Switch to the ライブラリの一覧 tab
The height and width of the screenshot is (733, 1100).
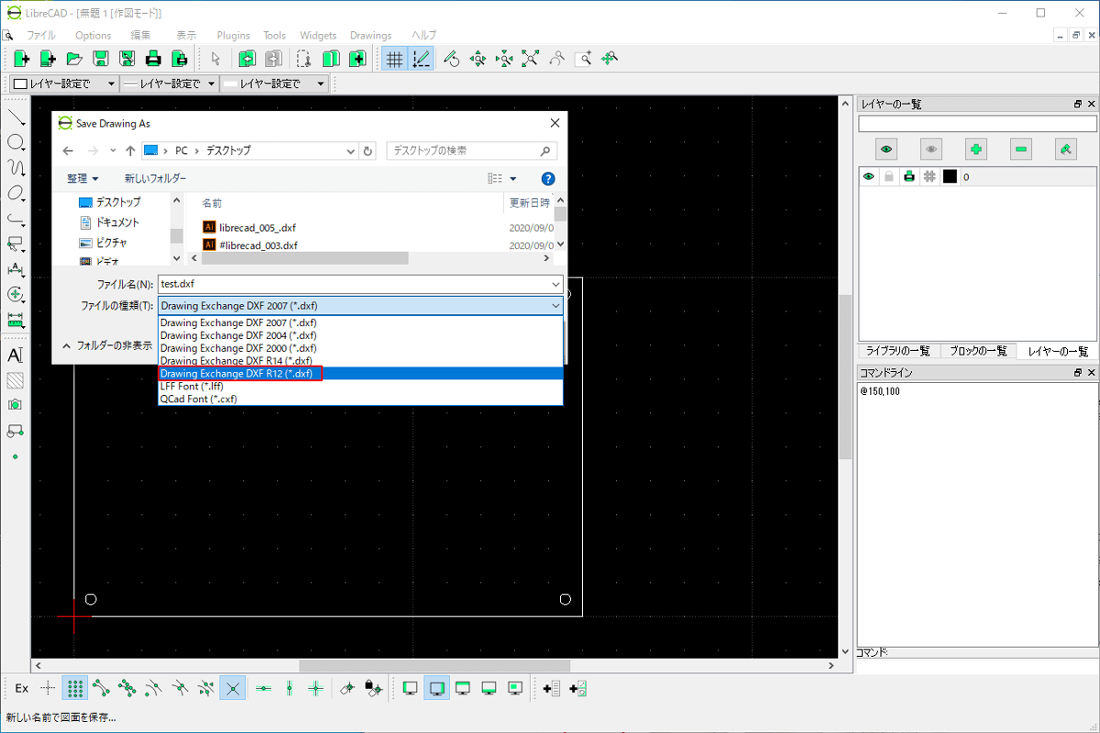tap(899, 351)
